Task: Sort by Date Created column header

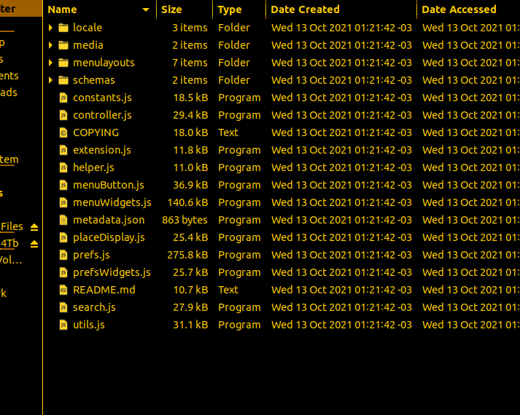Action: click(x=305, y=9)
